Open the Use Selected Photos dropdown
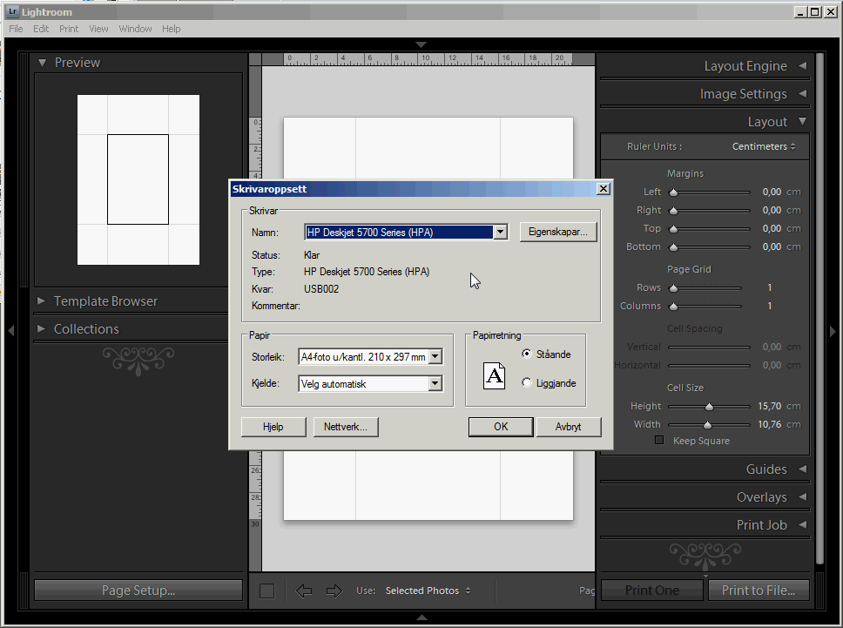 point(428,591)
